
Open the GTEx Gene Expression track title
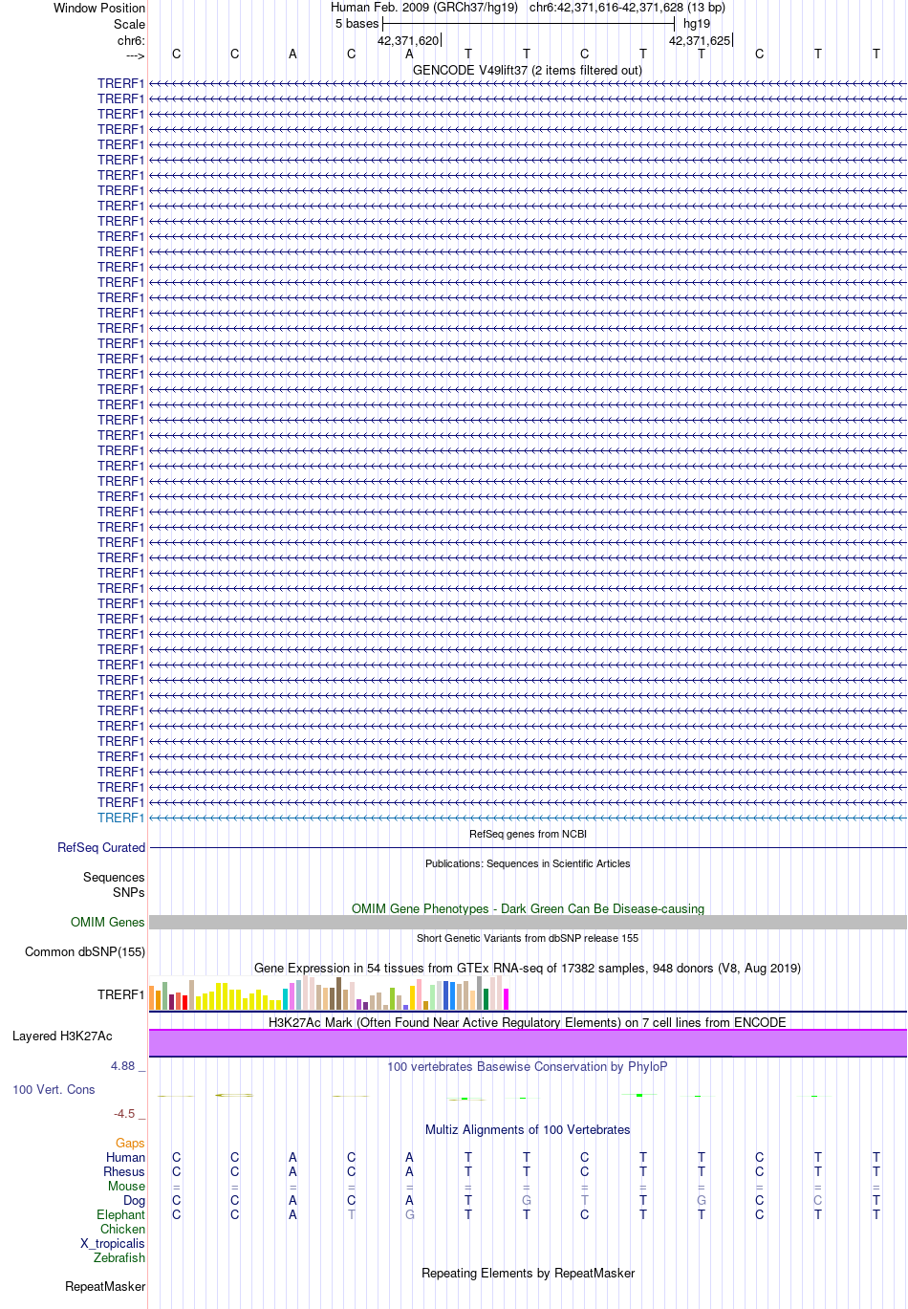528,968
